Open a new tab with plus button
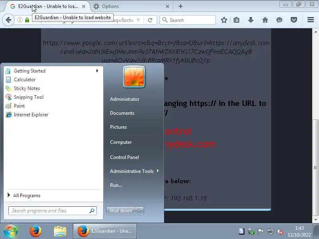319x239 pixels. [x=181, y=6]
